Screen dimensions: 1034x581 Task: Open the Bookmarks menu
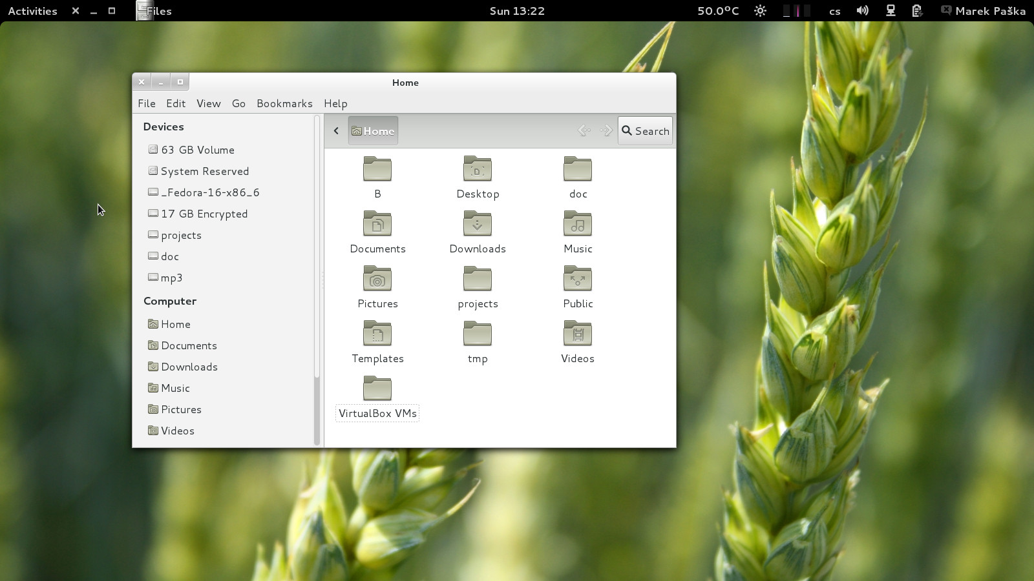(284, 103)
